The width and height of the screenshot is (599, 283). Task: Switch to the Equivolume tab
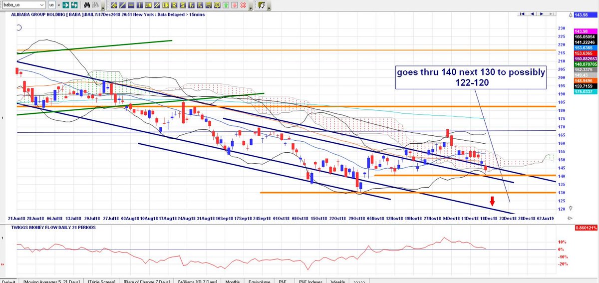point(259,281)
